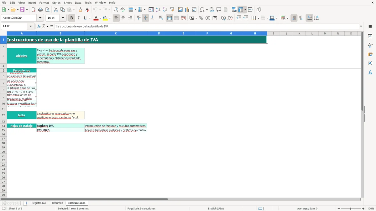The width and height of the screenshot is (376, 211).
Task: Toggle Left-To-Right text direction
Action: click(294, 18)
